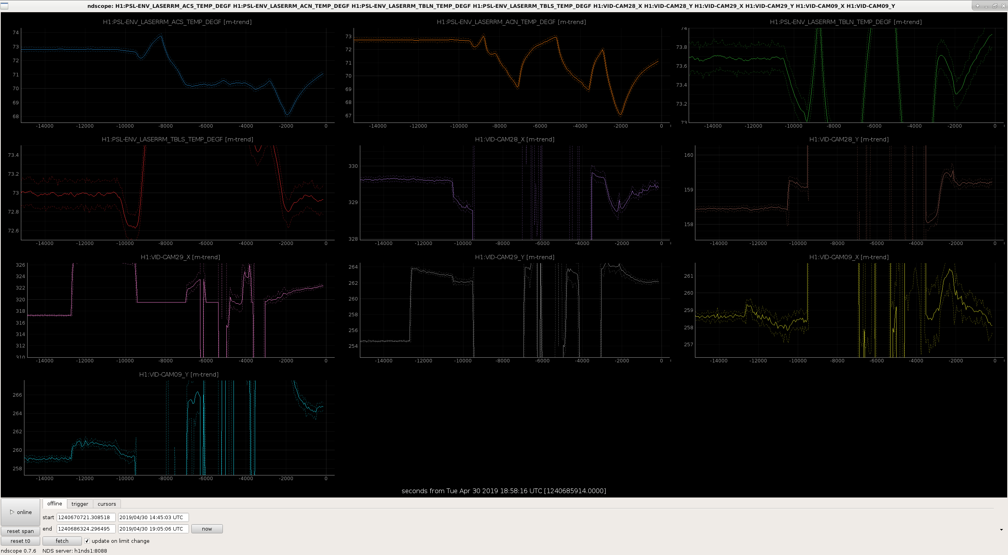Click the end GPS time input field
The height and width of the screenshot is (555, 1008).
tap(86, 529)
